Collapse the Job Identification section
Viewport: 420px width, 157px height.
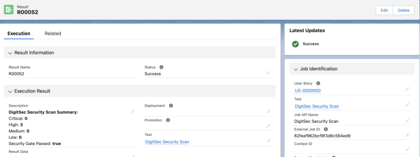(x=296, y=69)
